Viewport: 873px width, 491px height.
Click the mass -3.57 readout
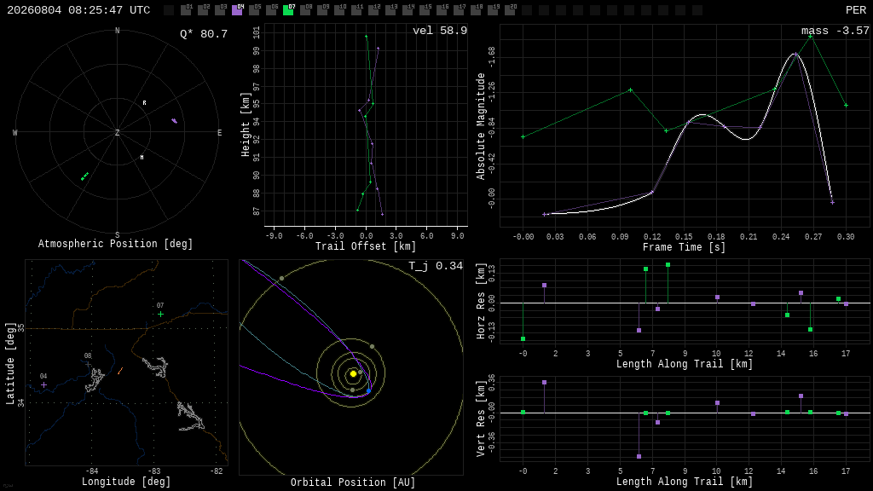[x=835, y=31]
